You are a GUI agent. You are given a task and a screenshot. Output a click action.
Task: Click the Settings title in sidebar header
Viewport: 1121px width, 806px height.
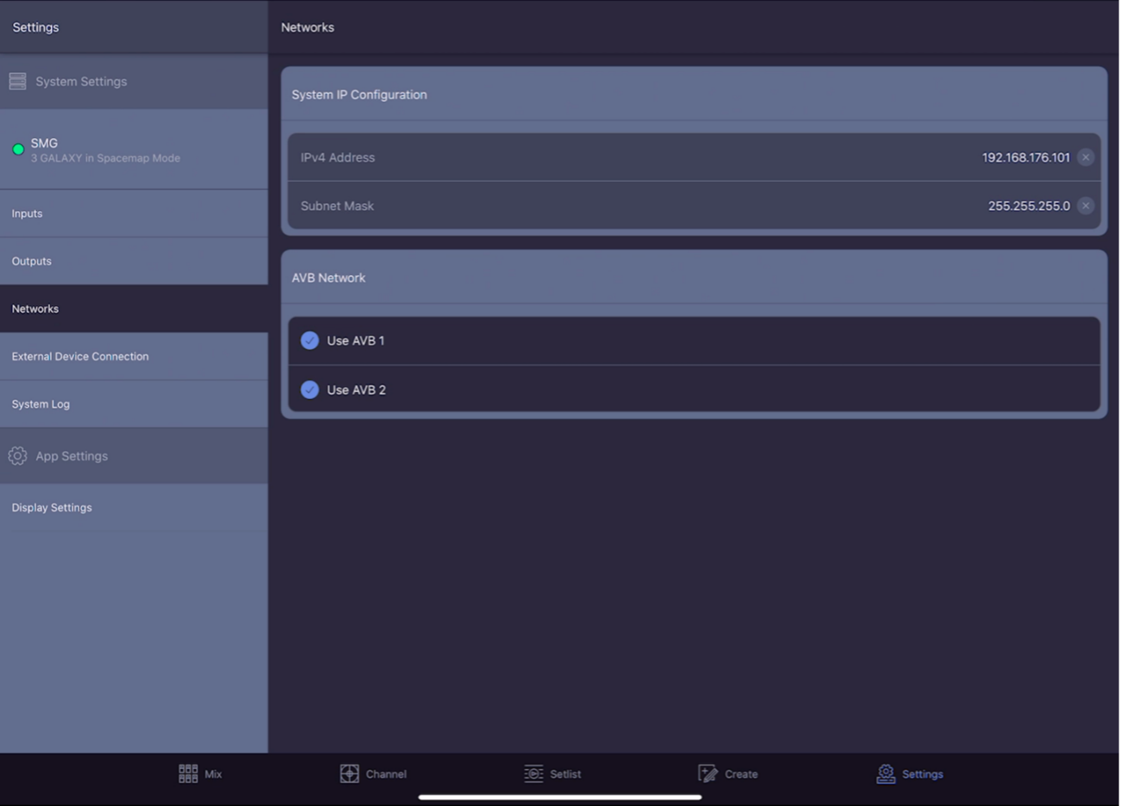coord(35,28)
